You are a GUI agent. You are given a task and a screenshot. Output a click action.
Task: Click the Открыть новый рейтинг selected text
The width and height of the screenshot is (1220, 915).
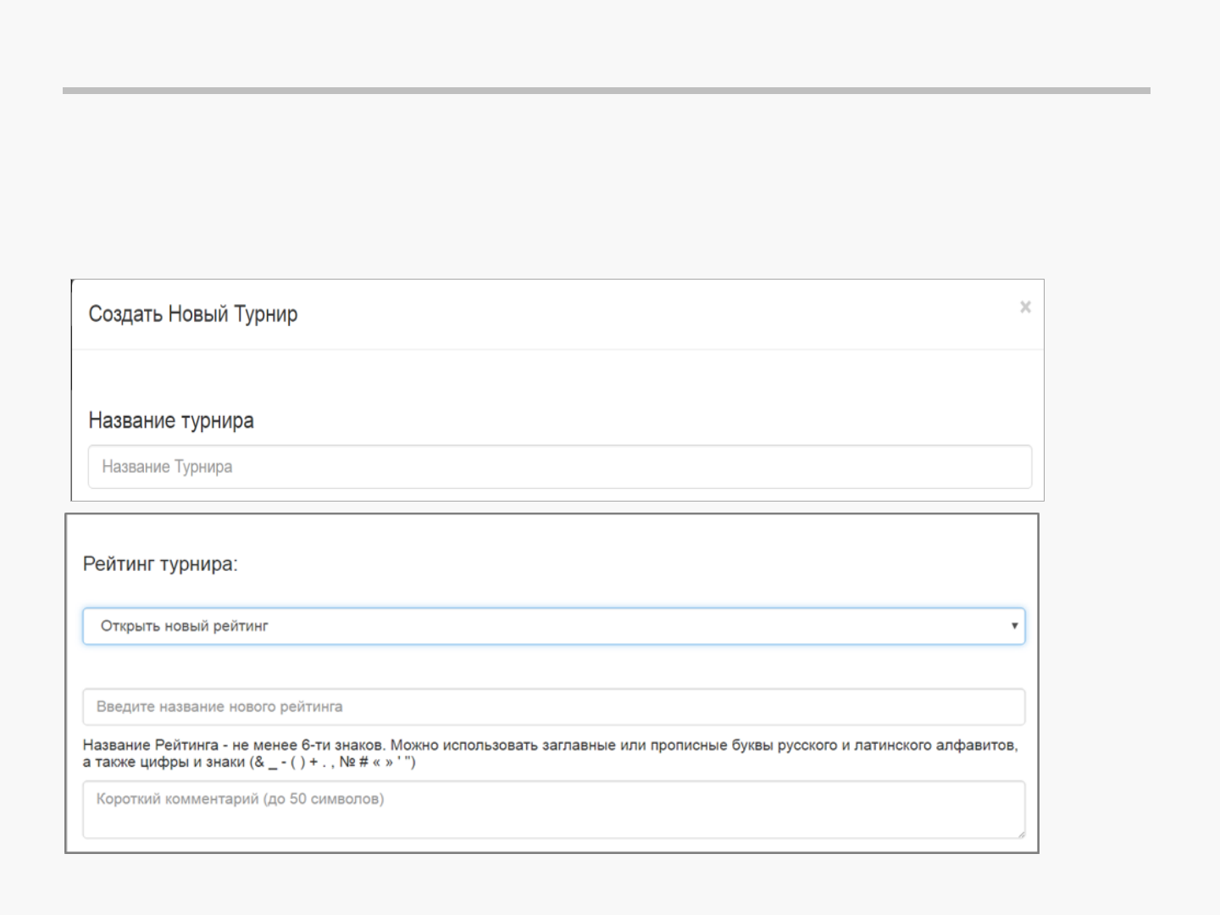pyautogui.click(x=184, y=626)
